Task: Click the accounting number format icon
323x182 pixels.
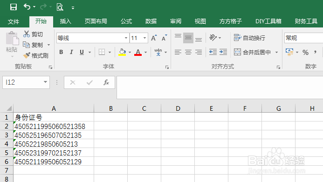Action: [289, 52]
